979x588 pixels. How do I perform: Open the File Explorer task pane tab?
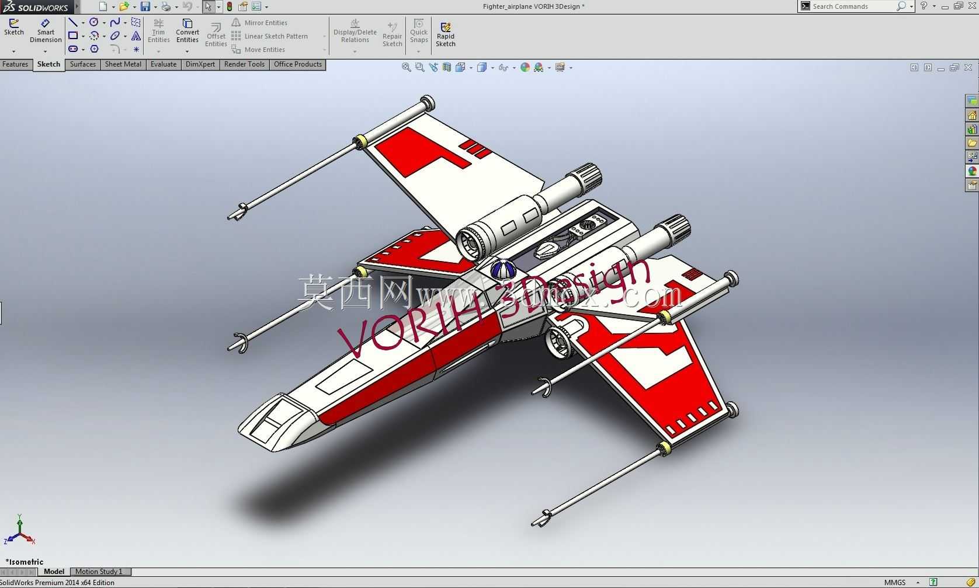972,143
